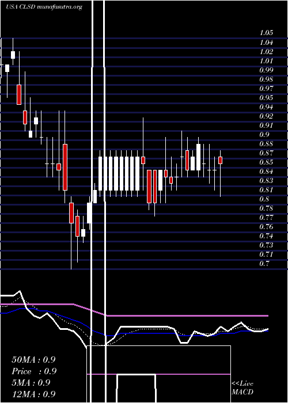Viewport: 288px width, 403px height.
Task: Click the 1.01 price axis label
Action: tap(266, 61)
